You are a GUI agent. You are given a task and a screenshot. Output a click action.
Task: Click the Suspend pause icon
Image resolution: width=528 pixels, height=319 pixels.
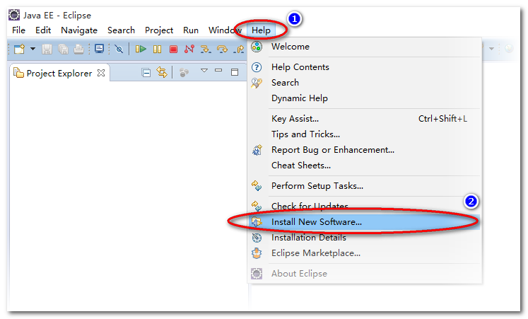(x=157, y=50)
